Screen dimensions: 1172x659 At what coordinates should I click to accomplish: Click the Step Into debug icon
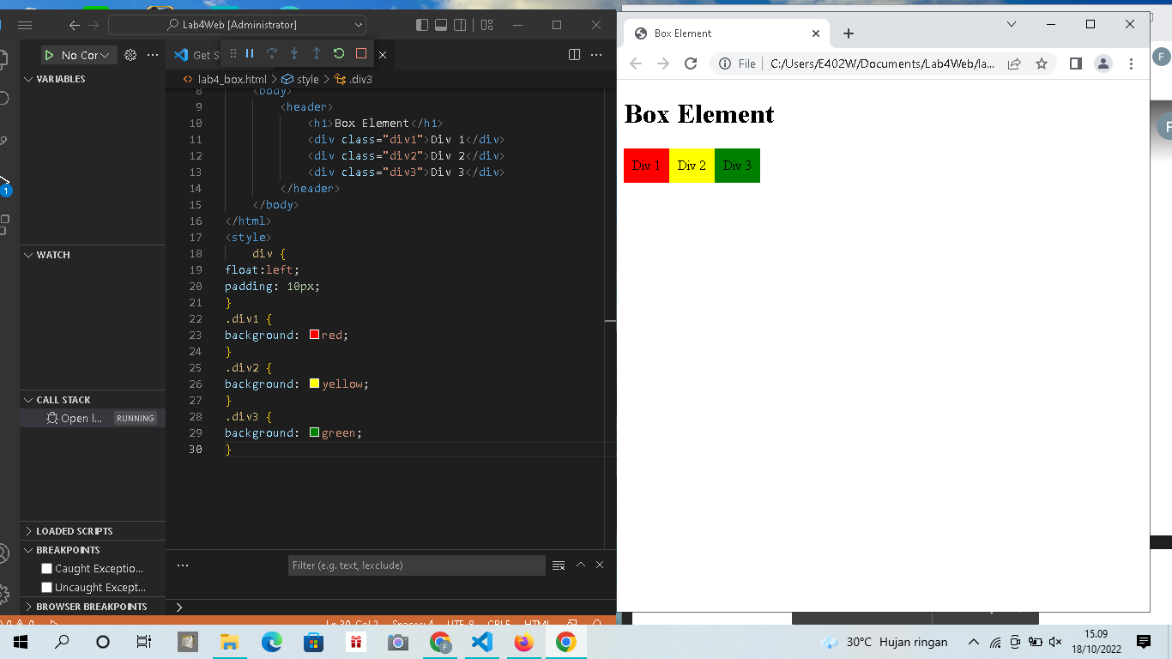(294, 54)
